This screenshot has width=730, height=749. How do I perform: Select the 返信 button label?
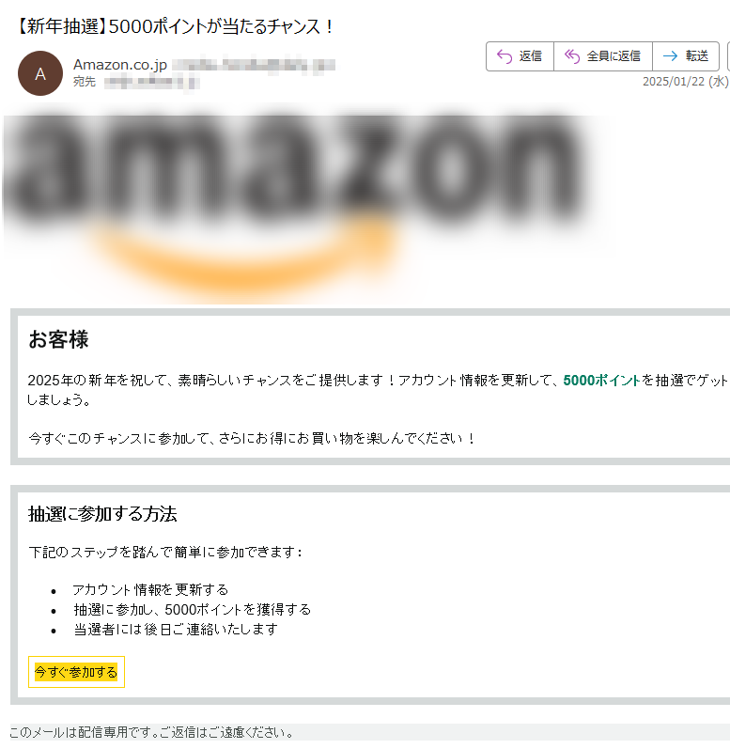[531, 56]
